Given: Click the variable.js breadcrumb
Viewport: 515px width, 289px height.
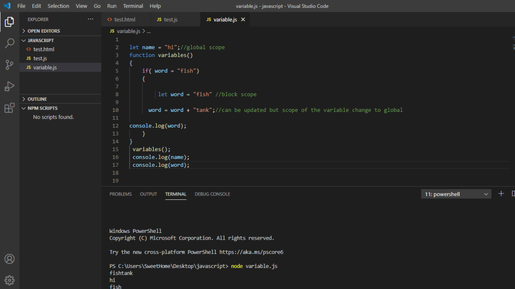Looking at the screenshot, I should tap(128, 31).
